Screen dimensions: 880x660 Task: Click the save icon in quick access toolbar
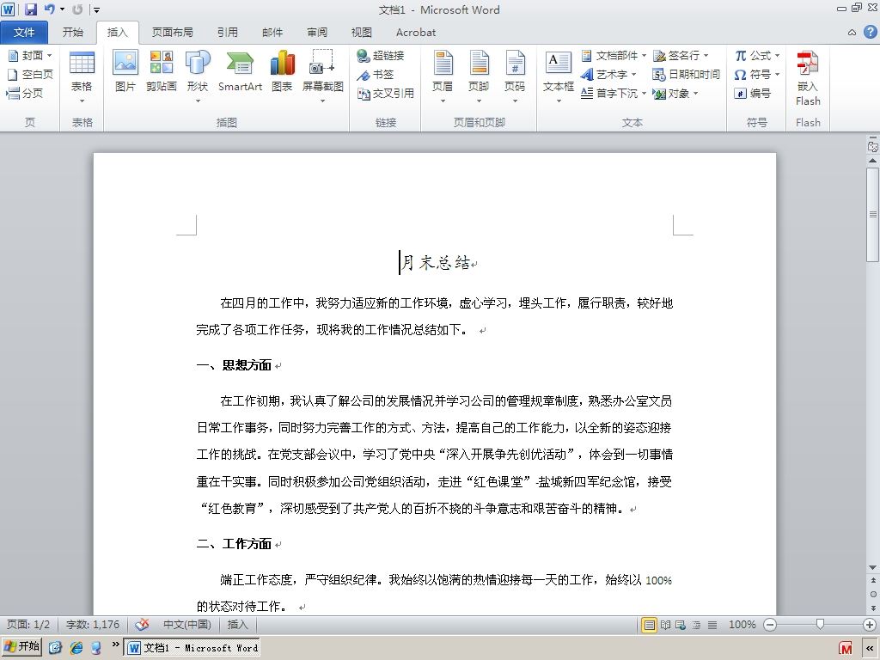(30, 9)
